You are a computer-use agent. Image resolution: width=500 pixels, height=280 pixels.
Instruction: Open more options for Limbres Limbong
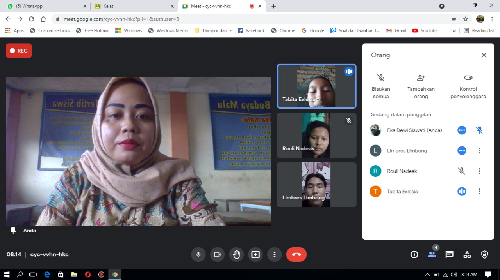pos(479,150)
